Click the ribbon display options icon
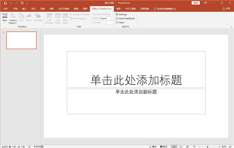 pos(206,3)
